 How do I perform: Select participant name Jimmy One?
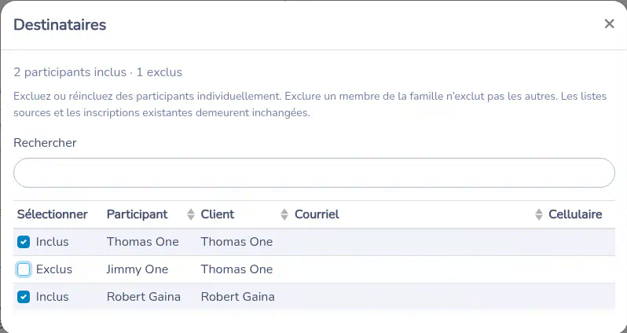pyautogui.click(x=137, y=269)
